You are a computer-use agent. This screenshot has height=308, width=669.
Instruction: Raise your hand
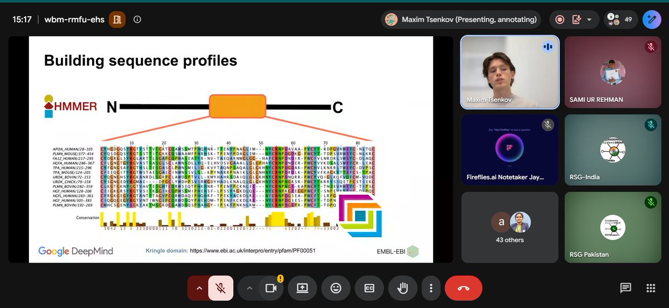click(402, 288)
